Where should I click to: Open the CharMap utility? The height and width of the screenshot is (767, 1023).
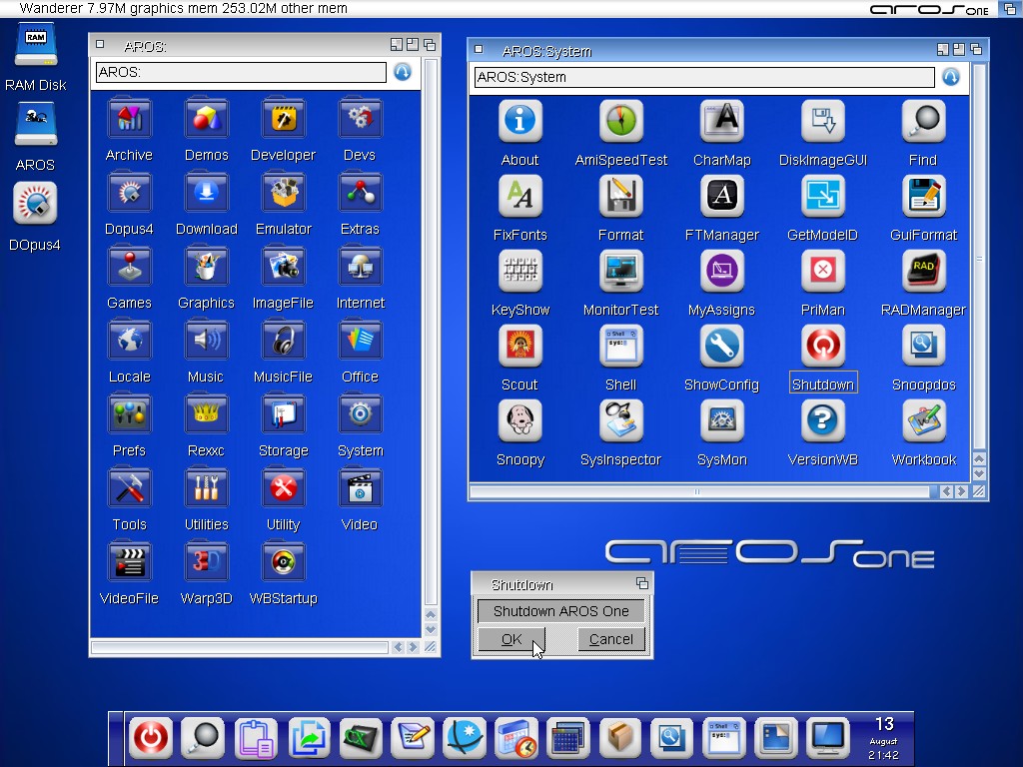721,122
